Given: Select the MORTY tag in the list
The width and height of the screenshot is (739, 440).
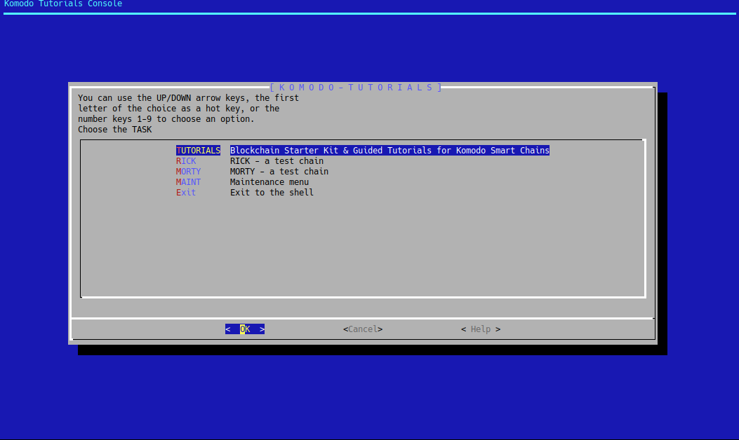Looking at the screenshot, I should pos(188,172).
